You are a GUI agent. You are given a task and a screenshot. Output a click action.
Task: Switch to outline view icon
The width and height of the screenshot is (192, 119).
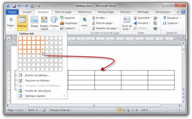point(132,110)
